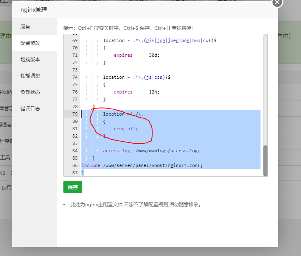Click the 'deny all;' code line
The height and width of the screenshot is (256, 301).
click(x=126, y=129)
